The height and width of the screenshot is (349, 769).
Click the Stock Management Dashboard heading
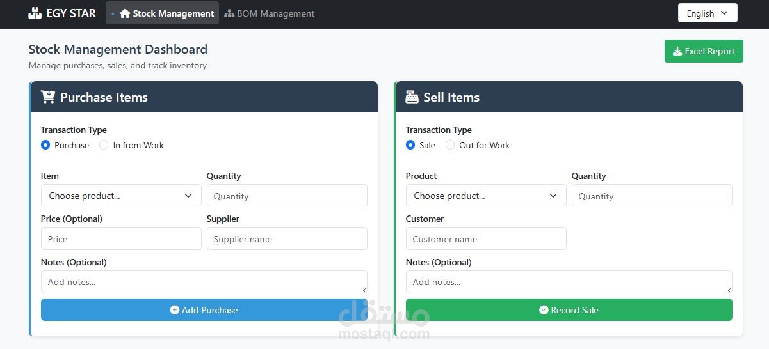(118, 49)
